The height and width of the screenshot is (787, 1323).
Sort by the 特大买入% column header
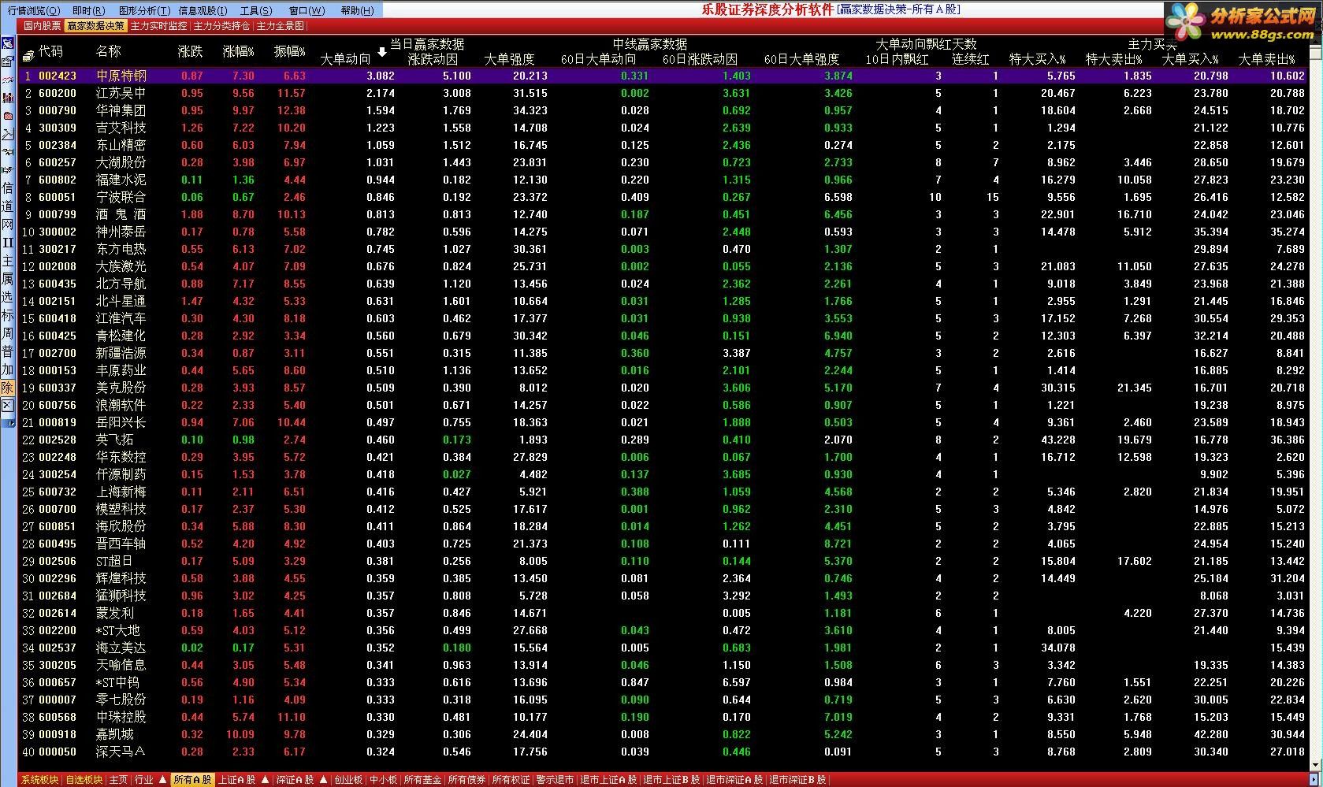click(1037, 59)
